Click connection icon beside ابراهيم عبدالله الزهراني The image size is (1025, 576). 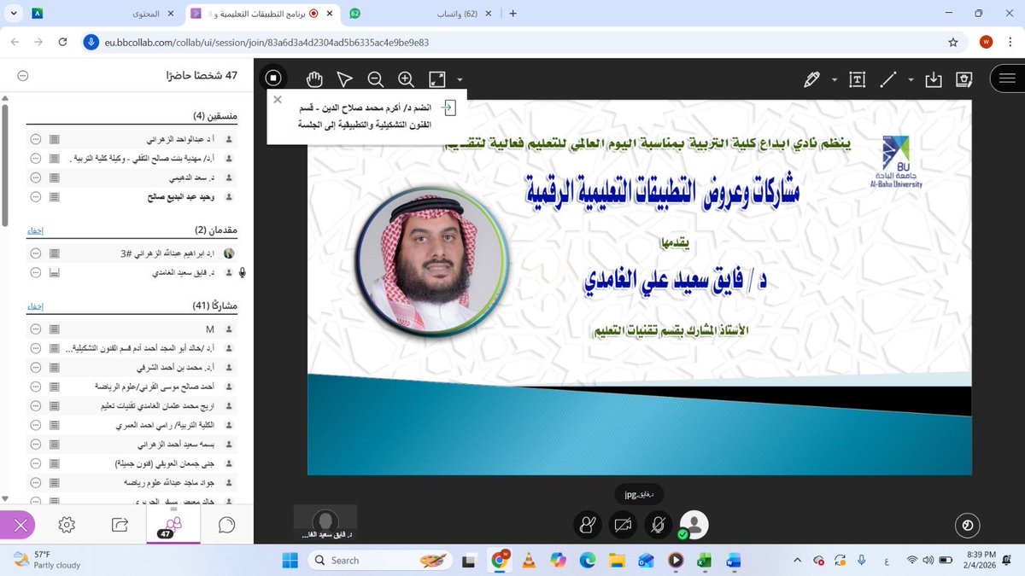55,253
